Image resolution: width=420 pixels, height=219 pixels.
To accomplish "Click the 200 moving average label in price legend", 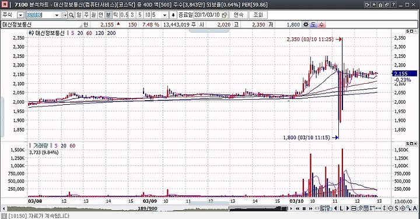I will pos(111,33).
